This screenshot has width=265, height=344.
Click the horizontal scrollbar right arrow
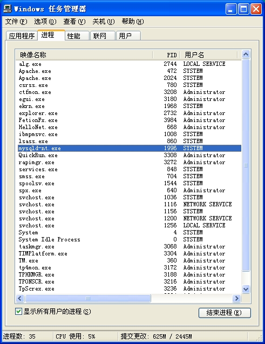[x=236, y=298]
